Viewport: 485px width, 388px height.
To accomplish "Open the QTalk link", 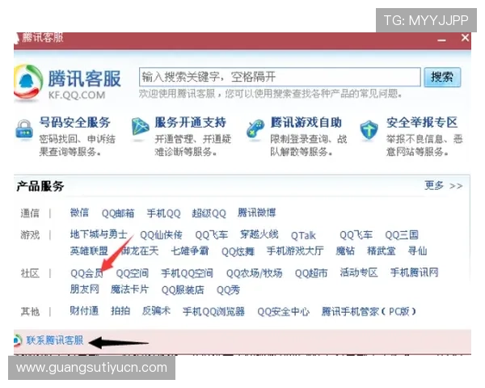I will [303, 236].
